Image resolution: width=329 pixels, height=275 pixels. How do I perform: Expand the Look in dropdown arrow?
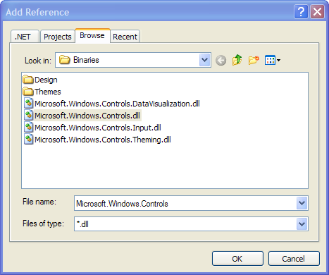pos(205,60)
